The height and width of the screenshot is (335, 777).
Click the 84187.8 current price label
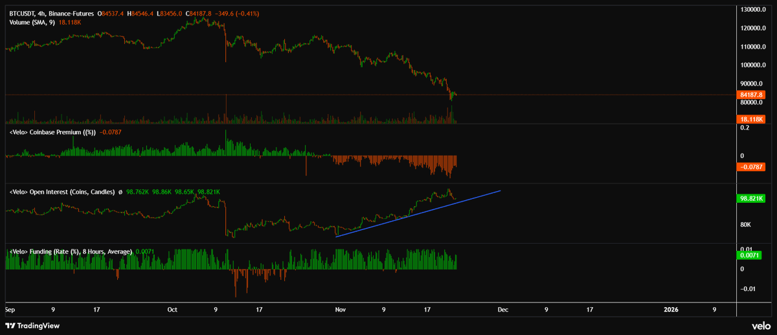click(752, 95)
